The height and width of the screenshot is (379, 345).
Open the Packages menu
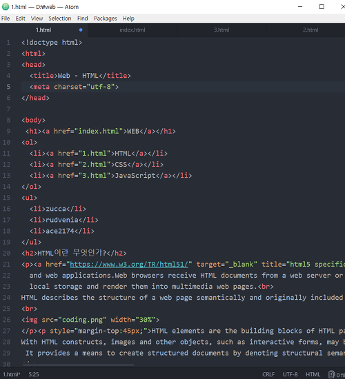pos(106,19)
